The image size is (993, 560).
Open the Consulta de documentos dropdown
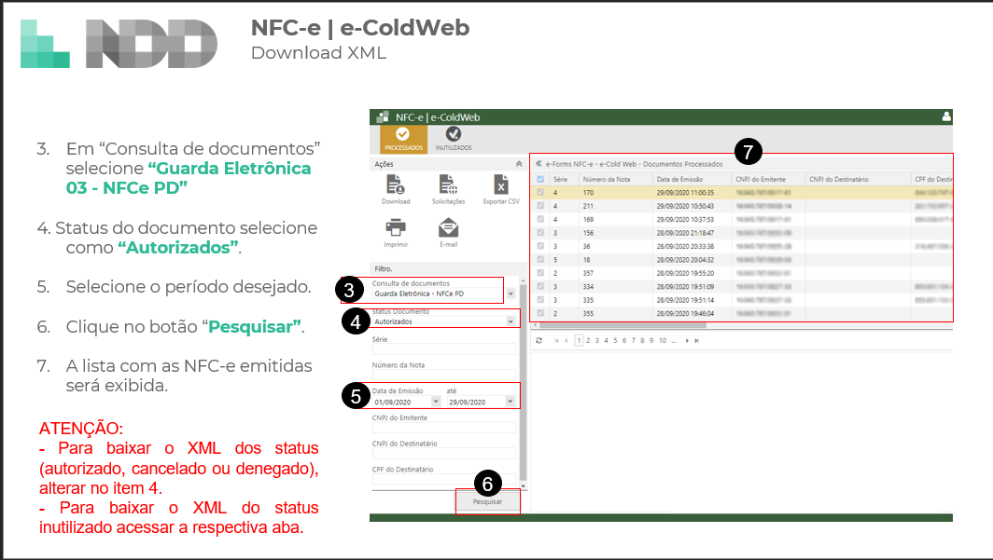coord(510,294)
